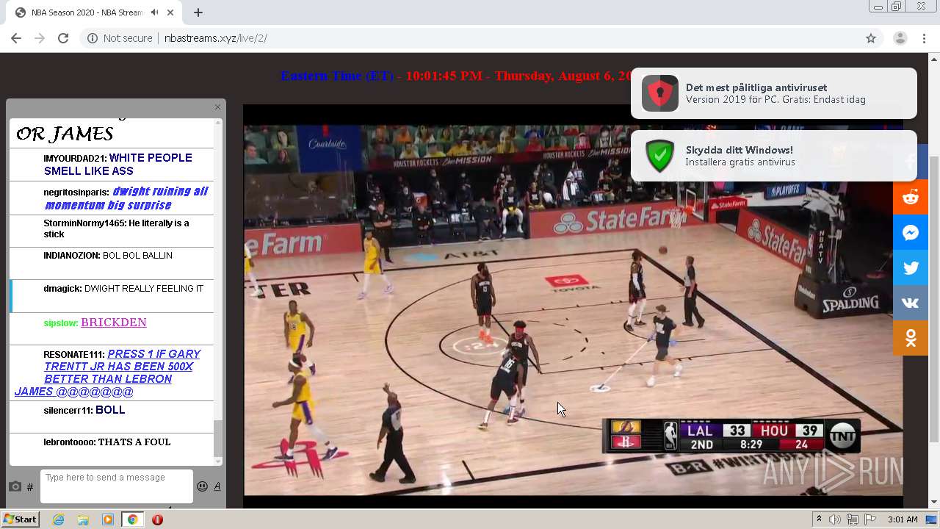This screenshot has width=940, height=529.
Task: Open the antivirus 2019 ad notification
Action: coord(774,93)
